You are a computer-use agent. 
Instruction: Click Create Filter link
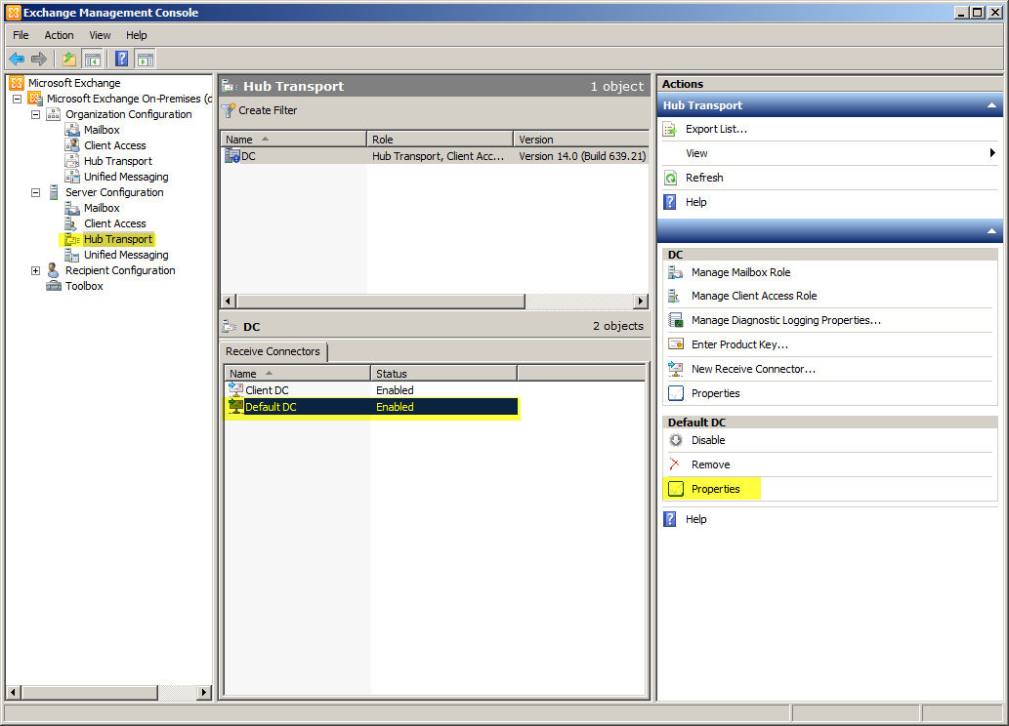pos(268,110)
